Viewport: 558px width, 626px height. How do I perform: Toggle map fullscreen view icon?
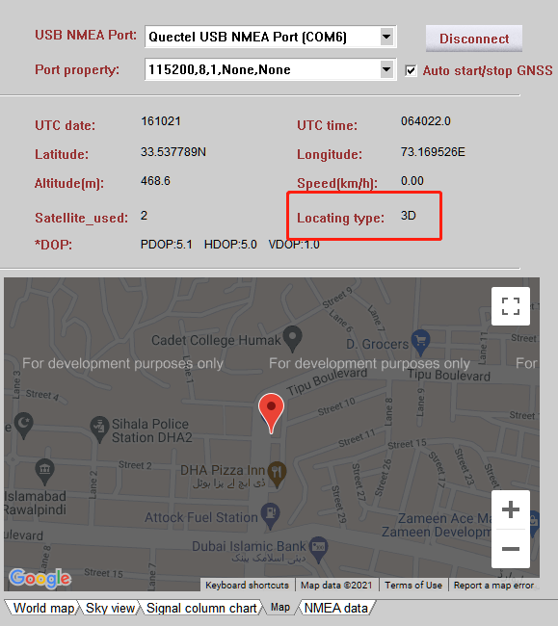(x=511, y=306)
